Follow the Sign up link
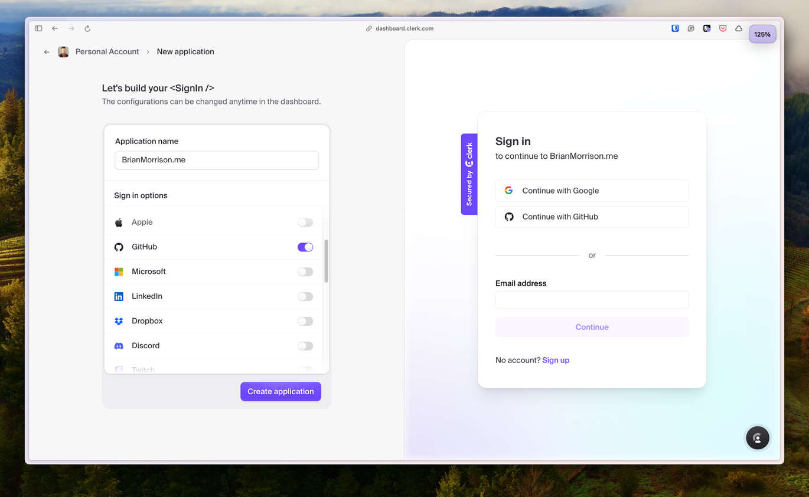Viewport: 809px width, 497px height. coord(556,360)
